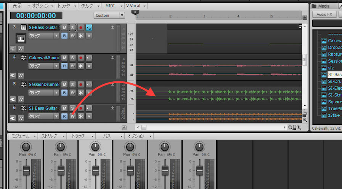
Task: Click the 00:00:00:00 time display
Action: pos(36,16)
